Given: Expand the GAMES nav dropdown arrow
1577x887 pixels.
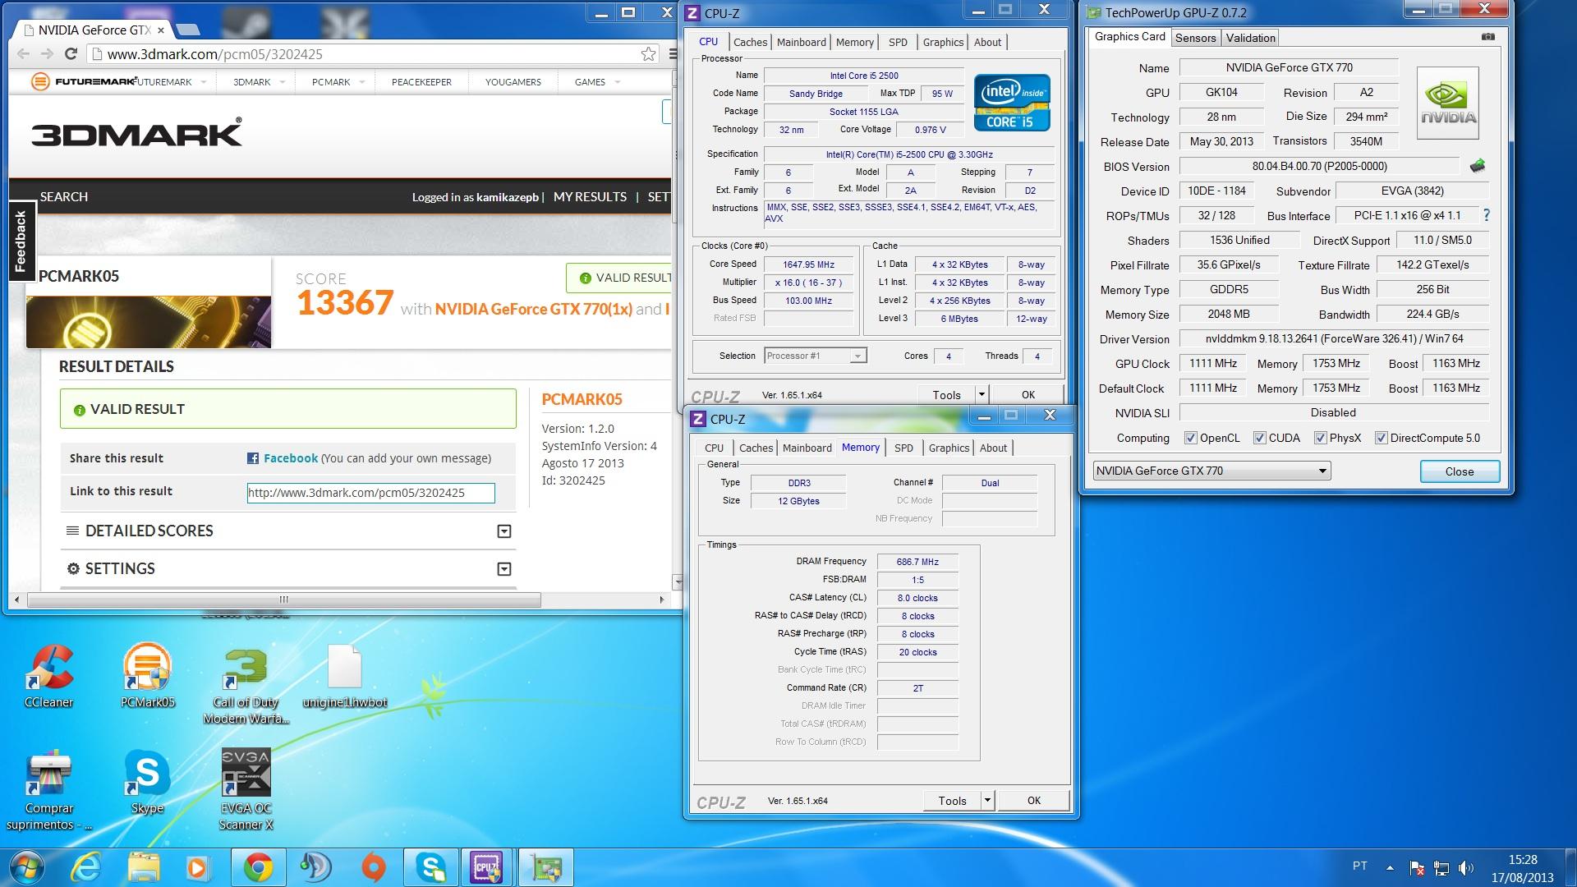Looking at the screenshot, I should tap(618, 82).
